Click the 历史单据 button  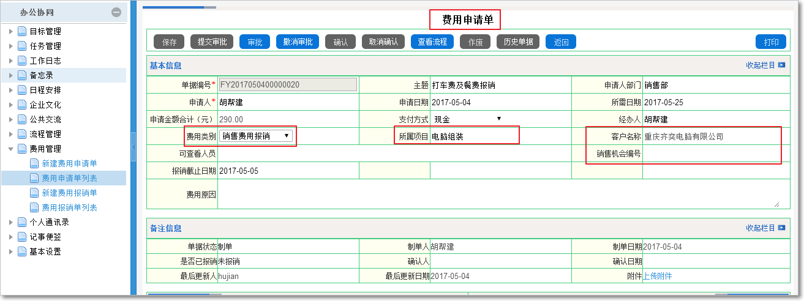tap(518, 42)
